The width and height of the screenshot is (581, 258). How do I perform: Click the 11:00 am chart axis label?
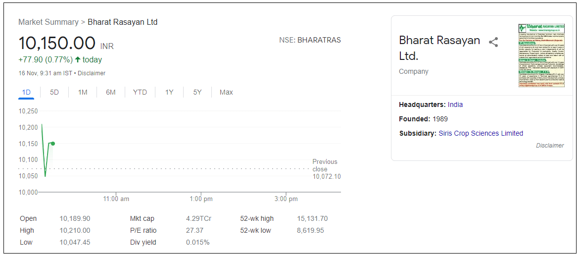[x=116, y=199]
